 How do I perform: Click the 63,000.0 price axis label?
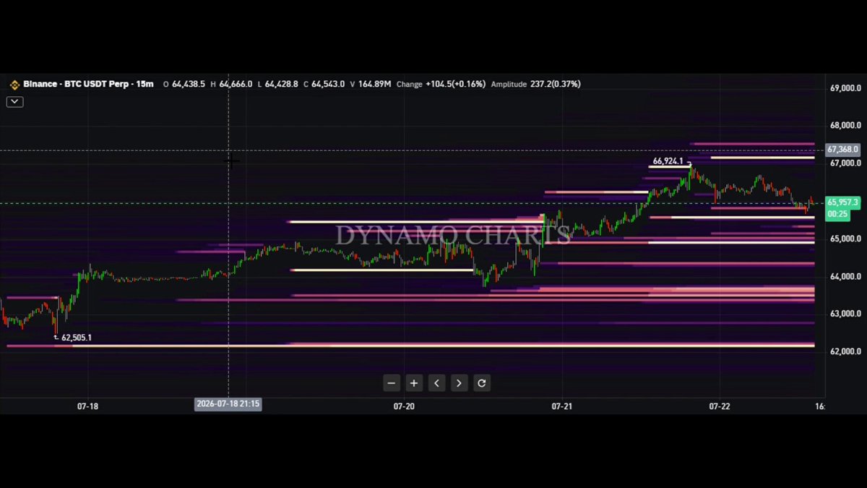(844, 314)
